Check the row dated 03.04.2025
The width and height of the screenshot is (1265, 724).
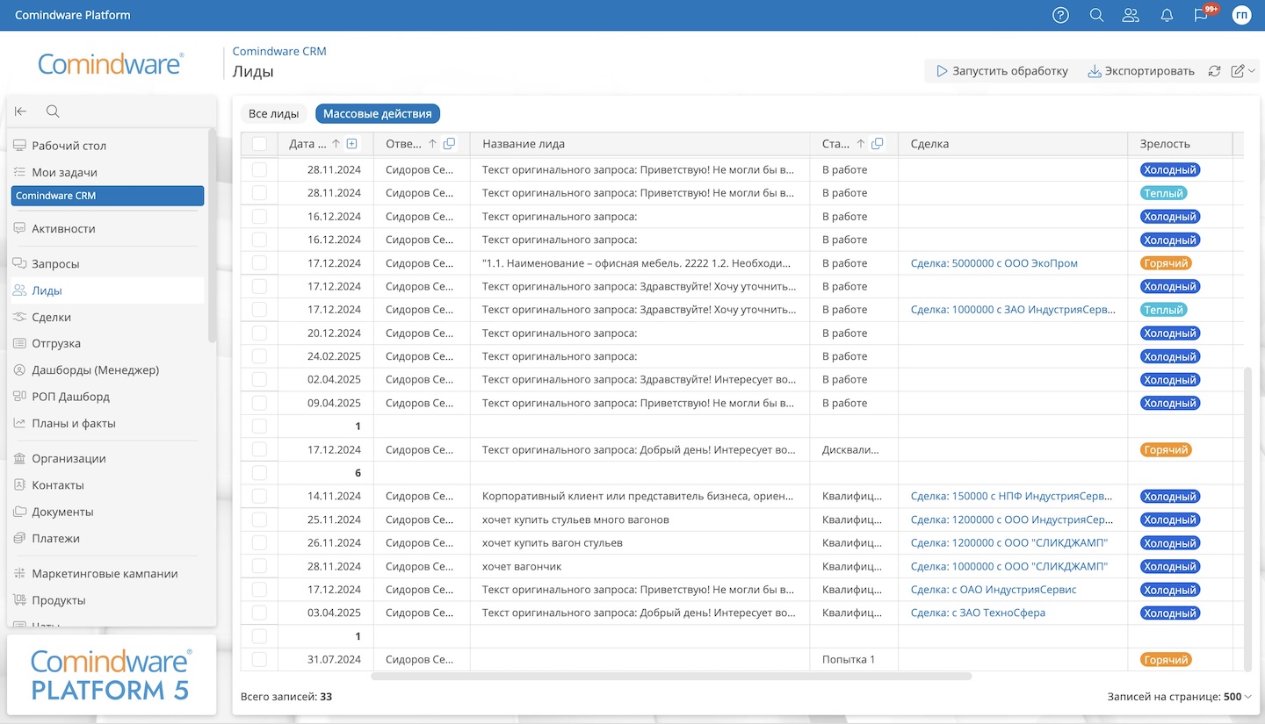pyautogui.click(x=259, y=613)
